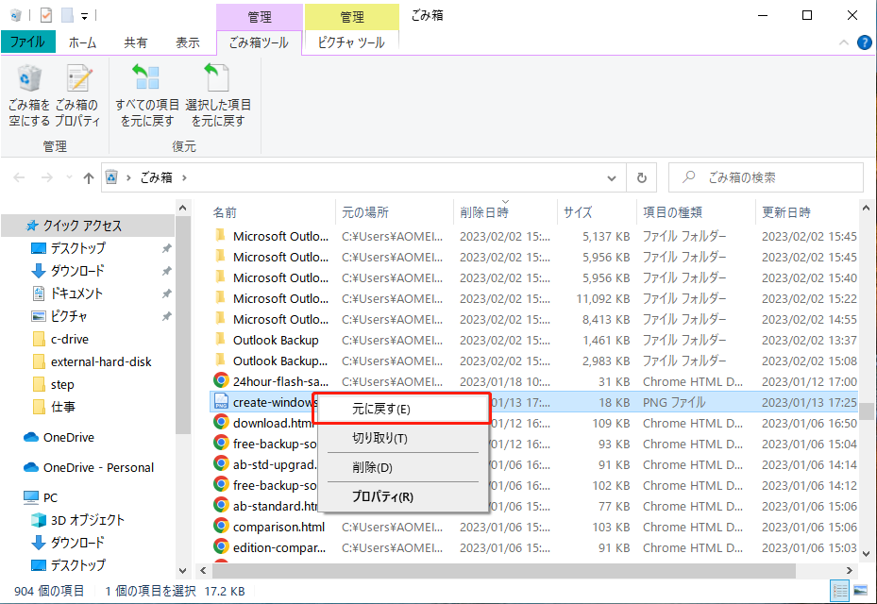Click file list scrollbar down arrow

coord(866,554)
